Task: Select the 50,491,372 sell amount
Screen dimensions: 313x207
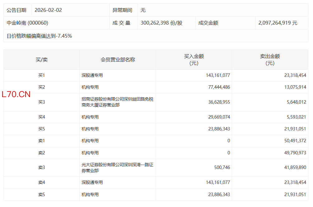Action: 294,141
